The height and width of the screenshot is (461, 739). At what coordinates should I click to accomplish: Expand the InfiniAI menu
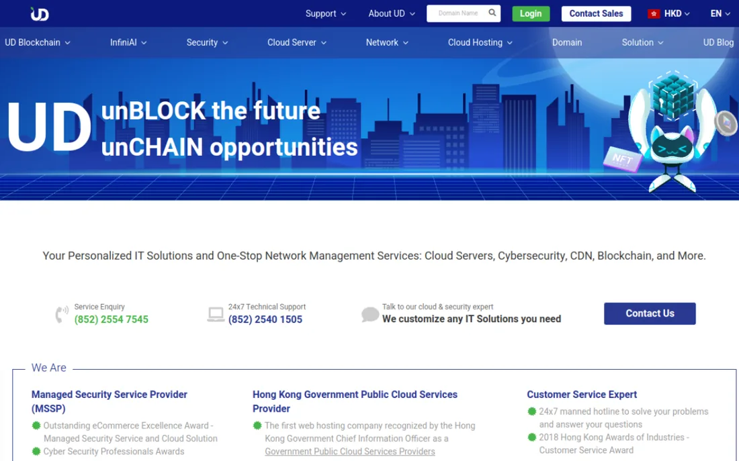coord(128,42)
